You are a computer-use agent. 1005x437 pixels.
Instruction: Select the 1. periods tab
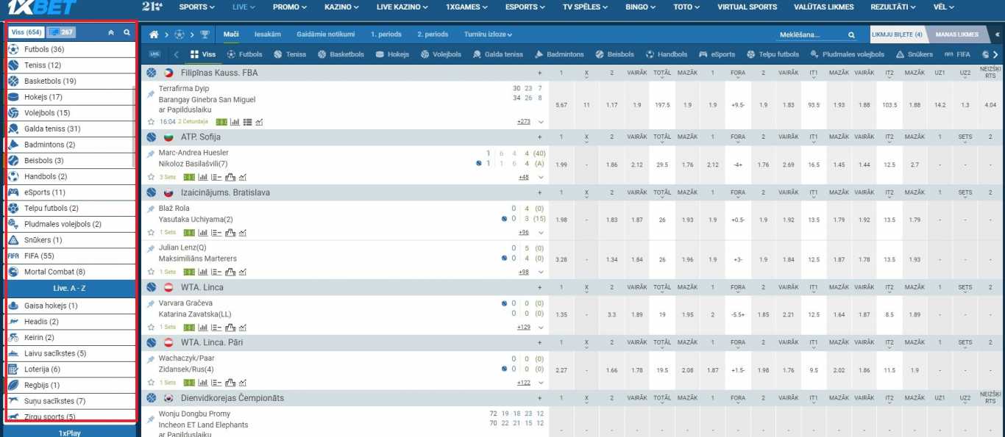[x=387, y=35]
